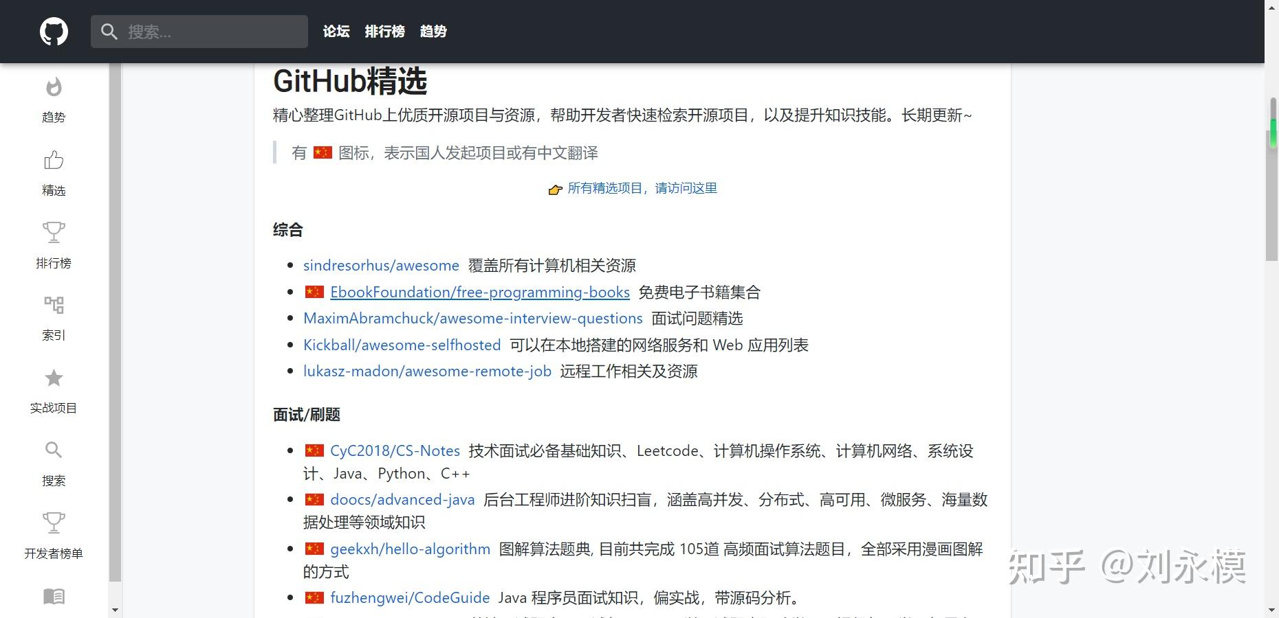Click the book icon at sidebar bottom
Viewport: 1279px width, 618px height.
click(53, 596)
